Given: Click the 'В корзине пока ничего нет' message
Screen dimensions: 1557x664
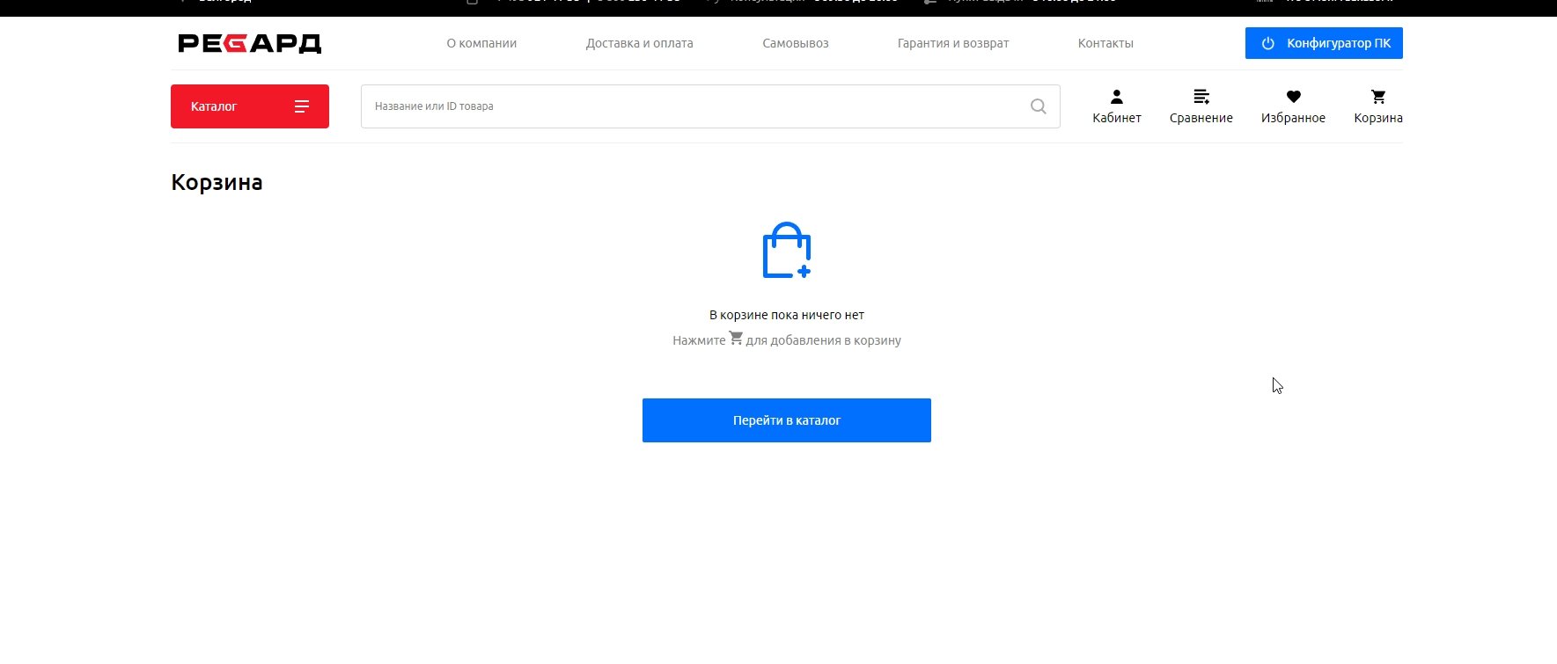Looking at the screenshot, I should pyautogui.click(x=786, y=315).
